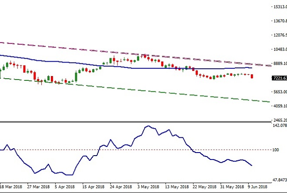The height and width of the screenshot is (193, 287).
Task: Click the 4059.10 price axis label
Action: click(x=280, y=106)
